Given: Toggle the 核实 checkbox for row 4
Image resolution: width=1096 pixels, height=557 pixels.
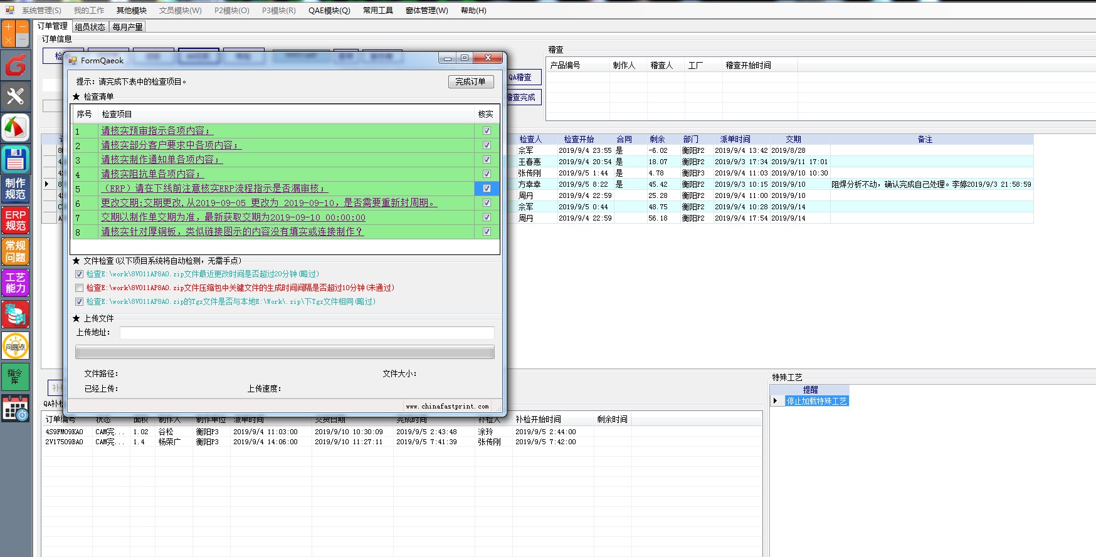Looking at the screenshot, I should [487, 174].
